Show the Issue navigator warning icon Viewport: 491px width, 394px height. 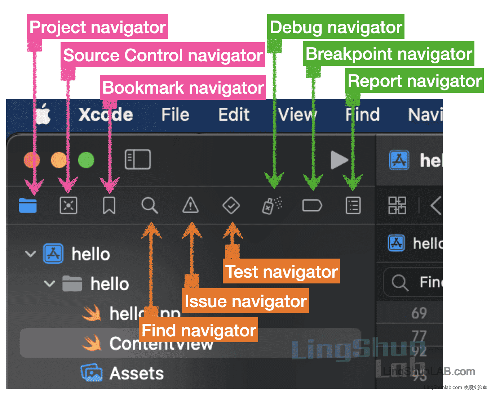click(x=190, y=206)
